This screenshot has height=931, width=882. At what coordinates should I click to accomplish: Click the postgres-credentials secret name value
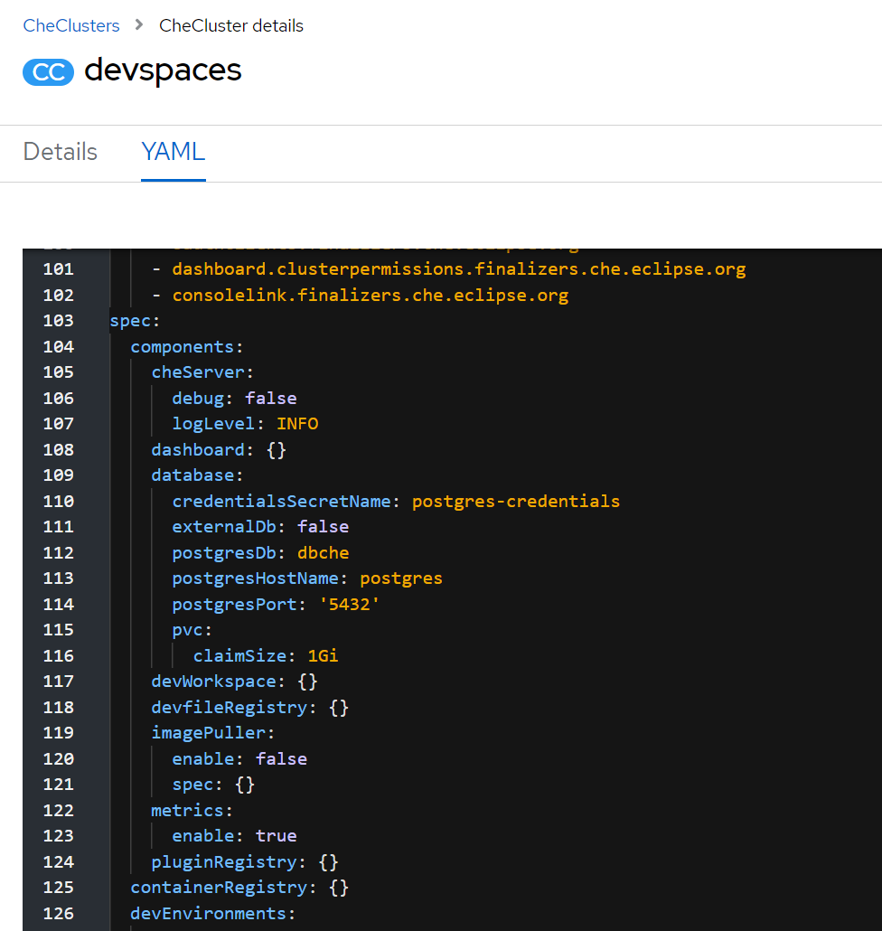click(516, 501)
